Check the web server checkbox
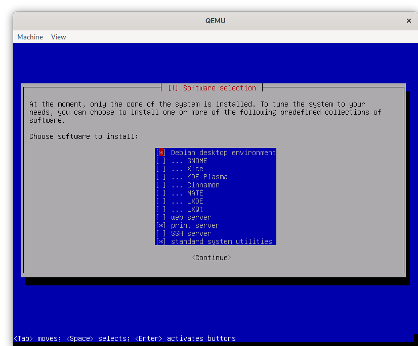 tap(161, 217)
